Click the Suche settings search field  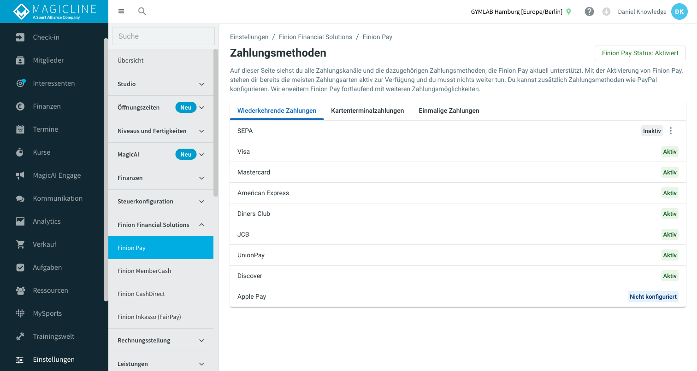(x=163, y=36)
